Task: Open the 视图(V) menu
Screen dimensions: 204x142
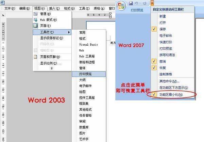Action: tap(39, 9)
